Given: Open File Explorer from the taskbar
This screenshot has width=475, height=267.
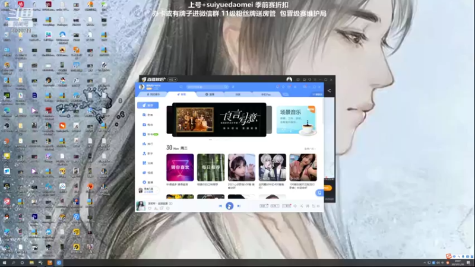Looking at the screenshot, I should 31,263.
